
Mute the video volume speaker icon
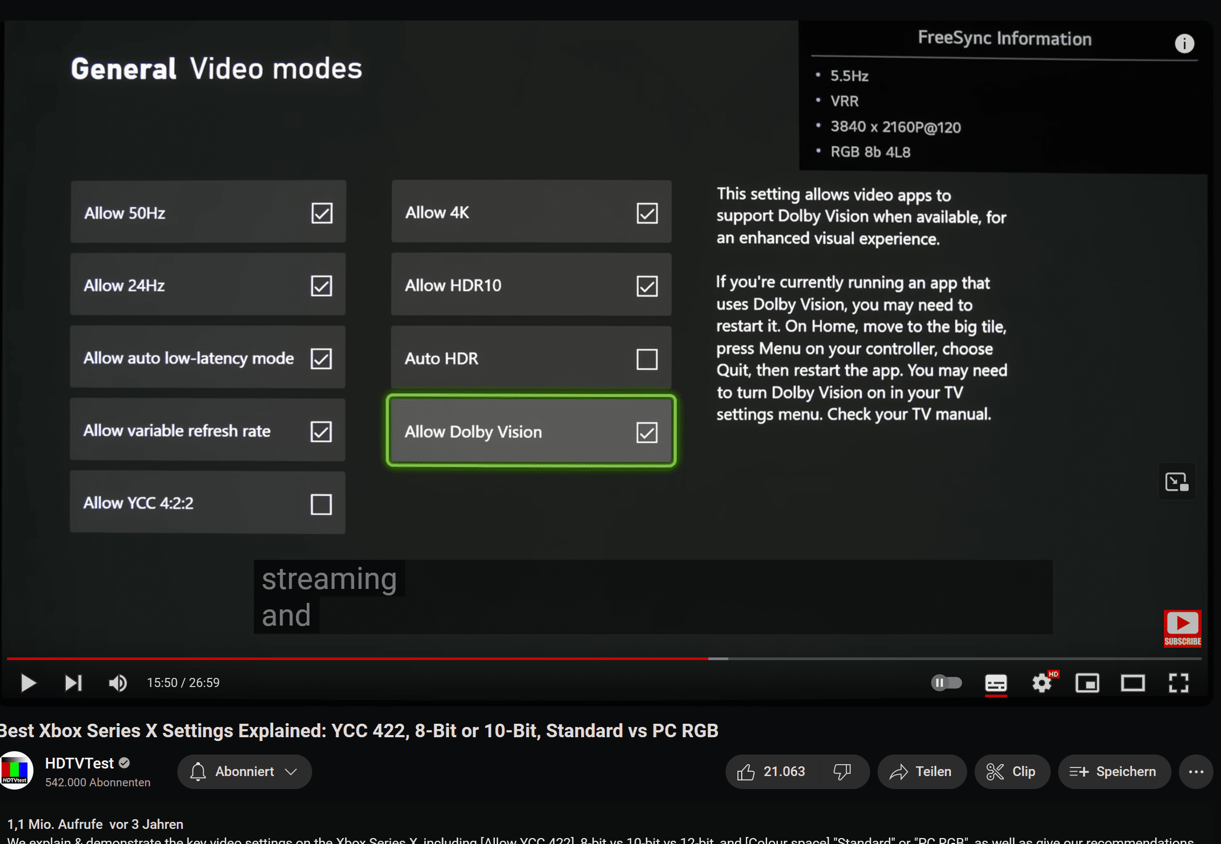(118, 683)
